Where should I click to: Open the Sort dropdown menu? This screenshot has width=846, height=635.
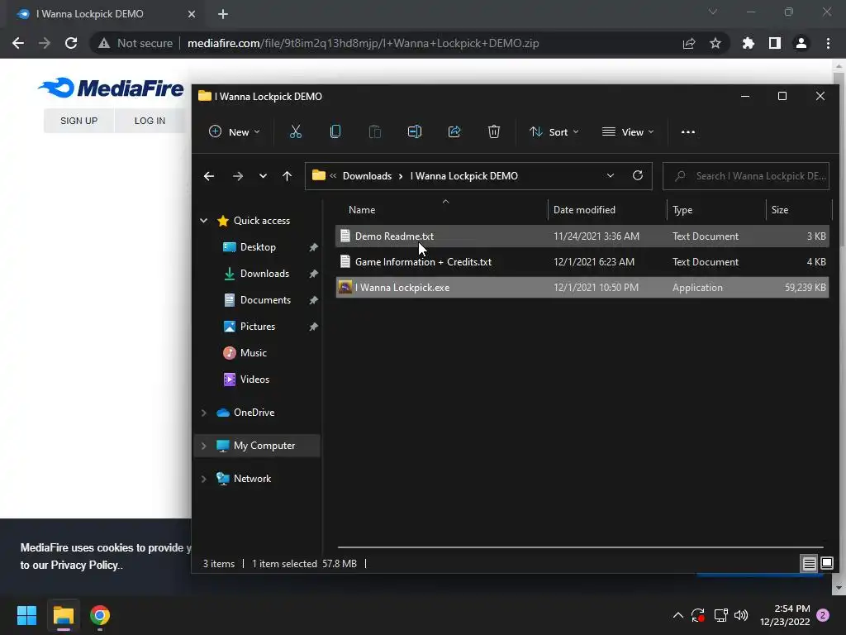pyautogui.click(x=554, y=131)
